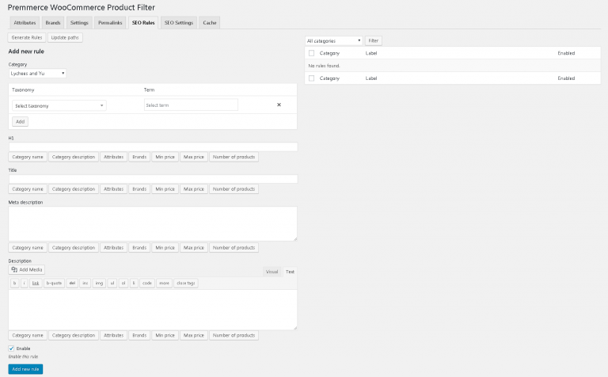The height and width of the screenshot is (377, 608).
Task: Insert Brands variable under Title
Action: click(x=139, y=189)
